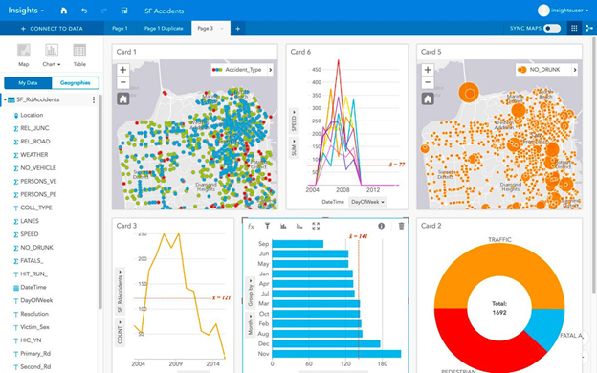Reset Card 5 map to home extent
Viewport: 597px width, 373px height.
tap(428, 99)
